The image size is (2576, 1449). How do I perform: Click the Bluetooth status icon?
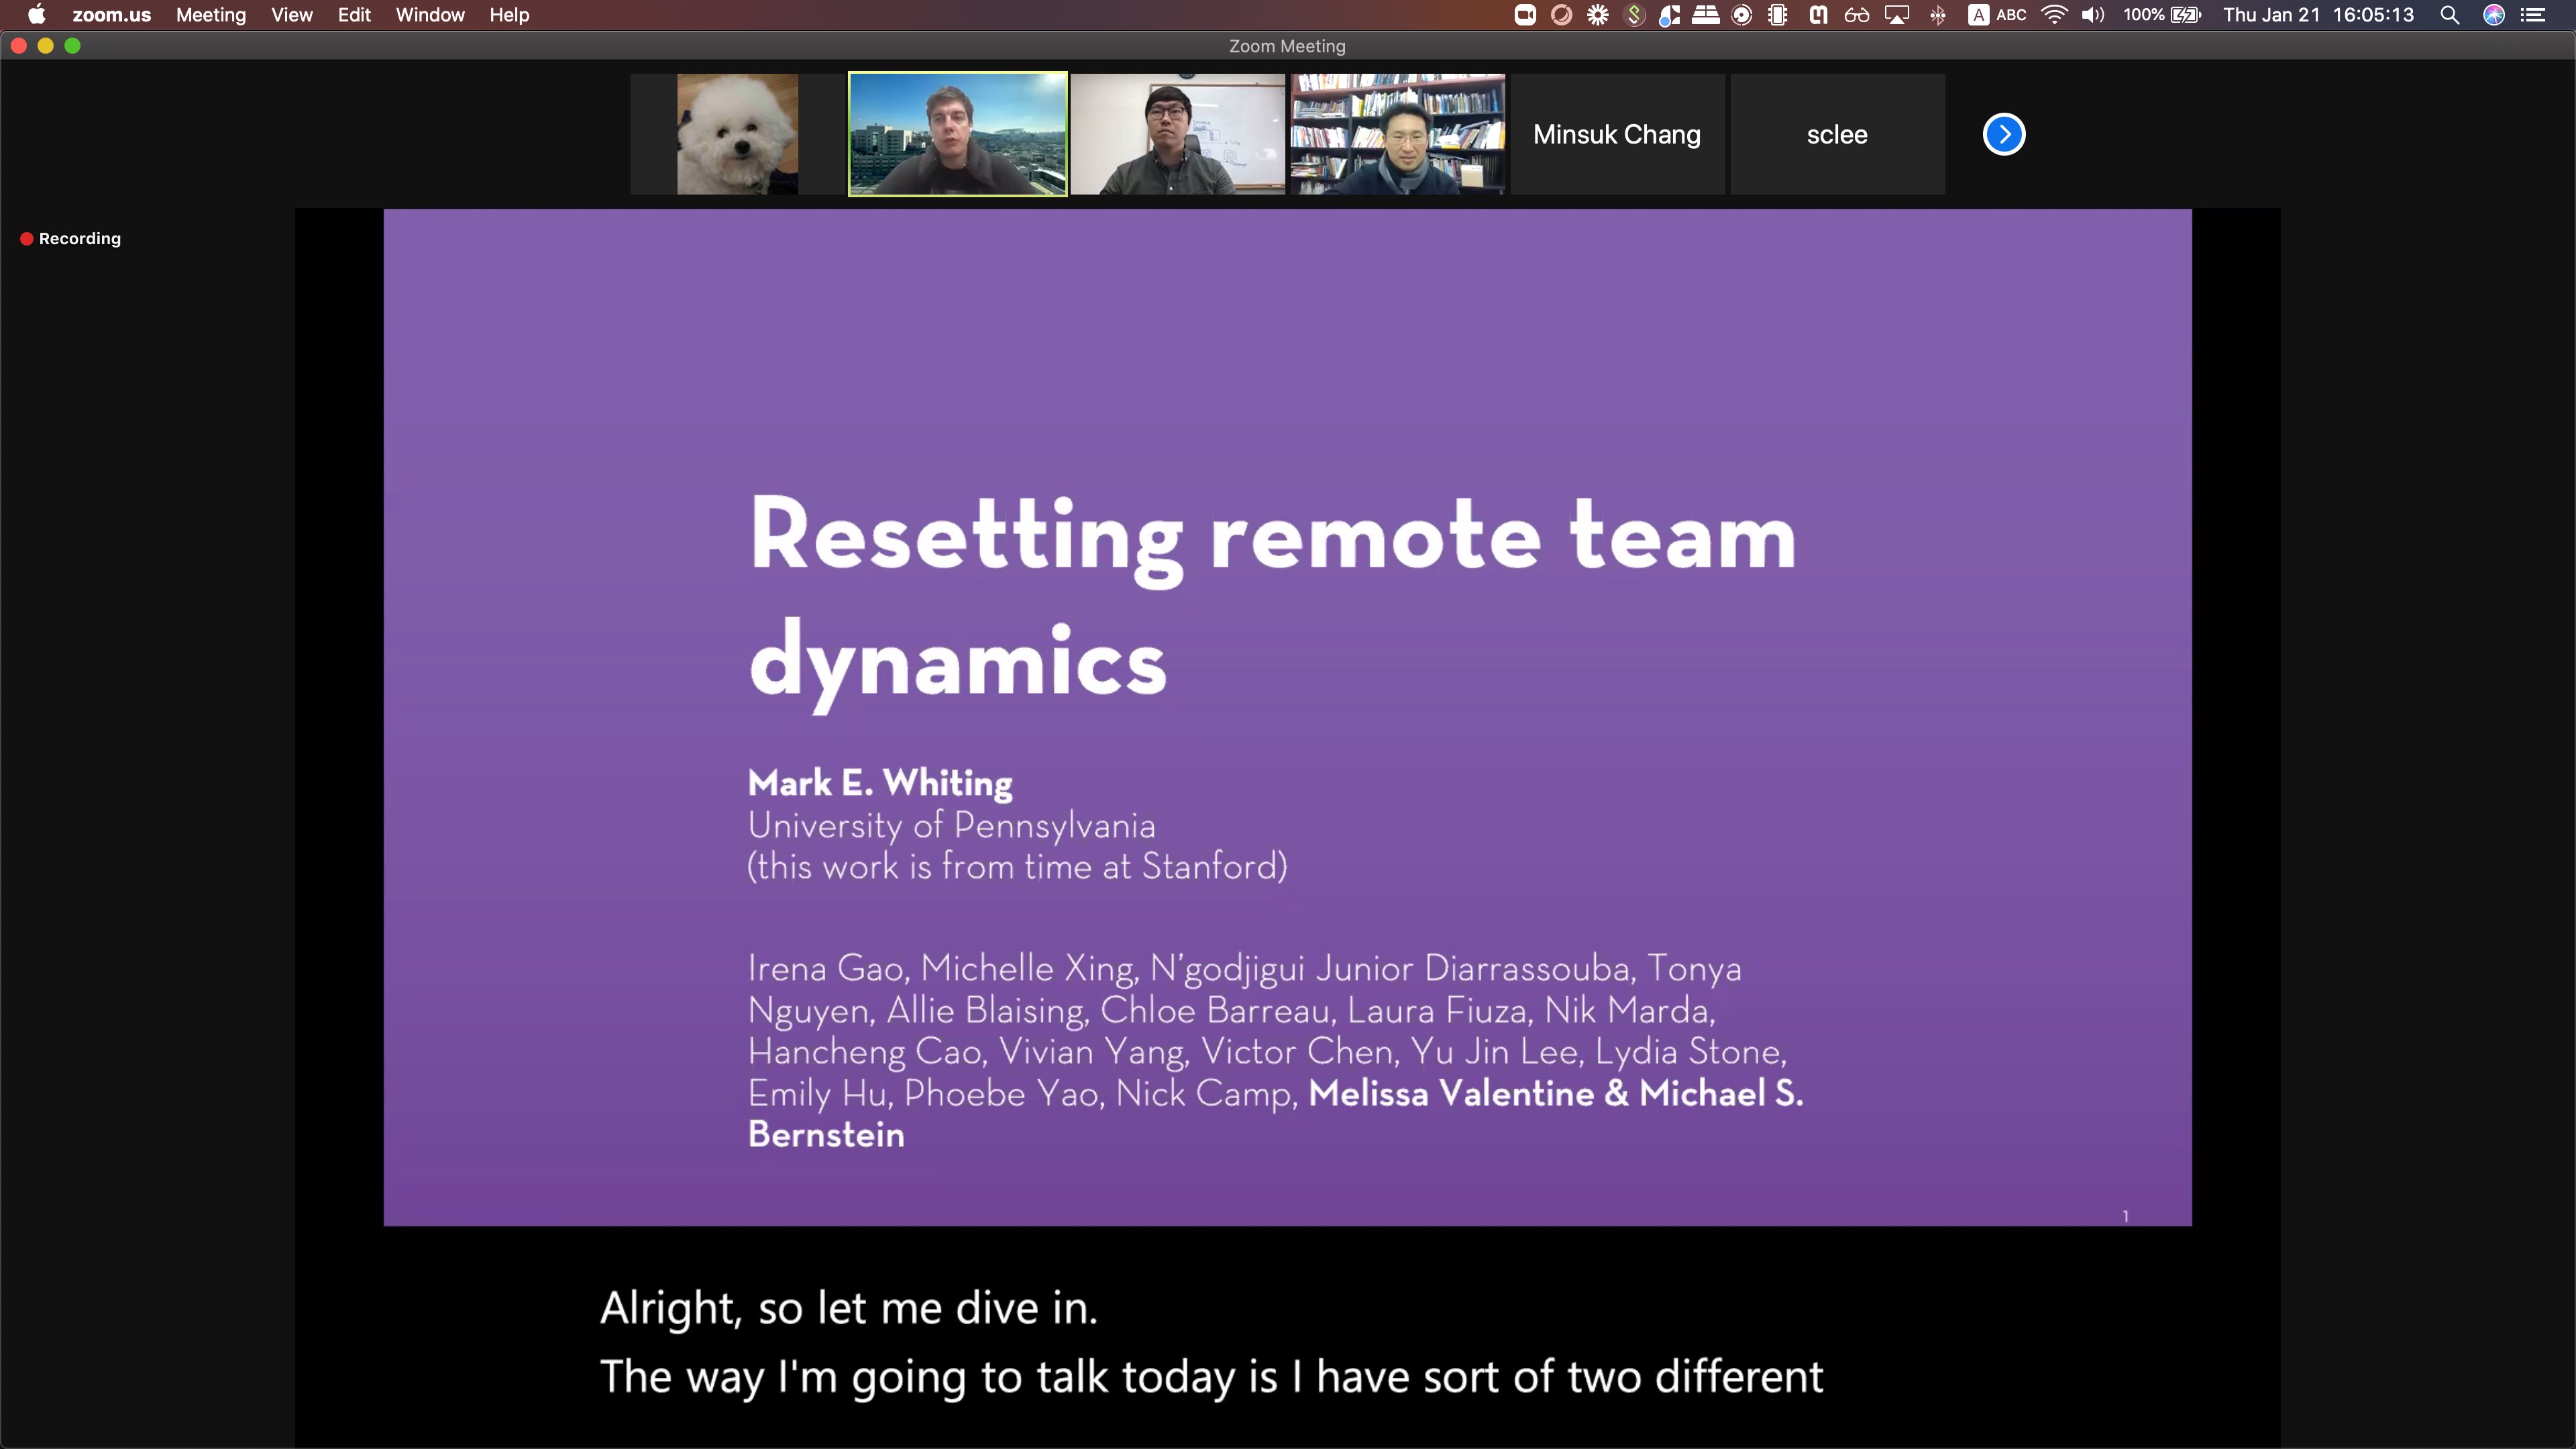coord(1938,15)
